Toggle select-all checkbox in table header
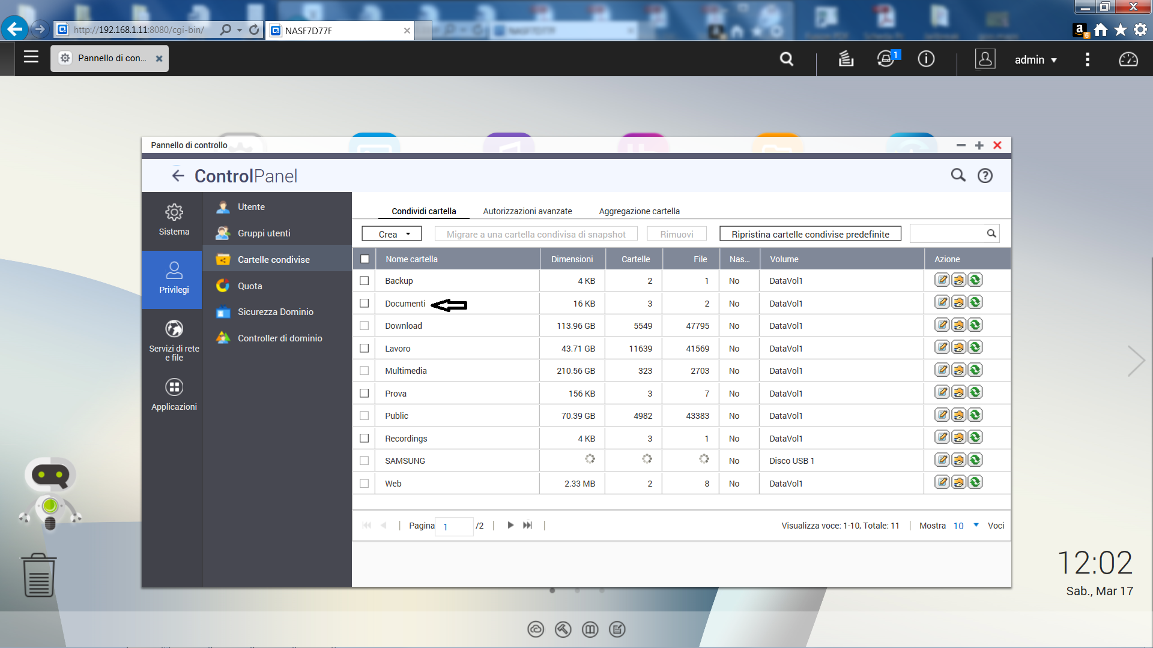Screen dimensions: 1153x648 (365, 259)
